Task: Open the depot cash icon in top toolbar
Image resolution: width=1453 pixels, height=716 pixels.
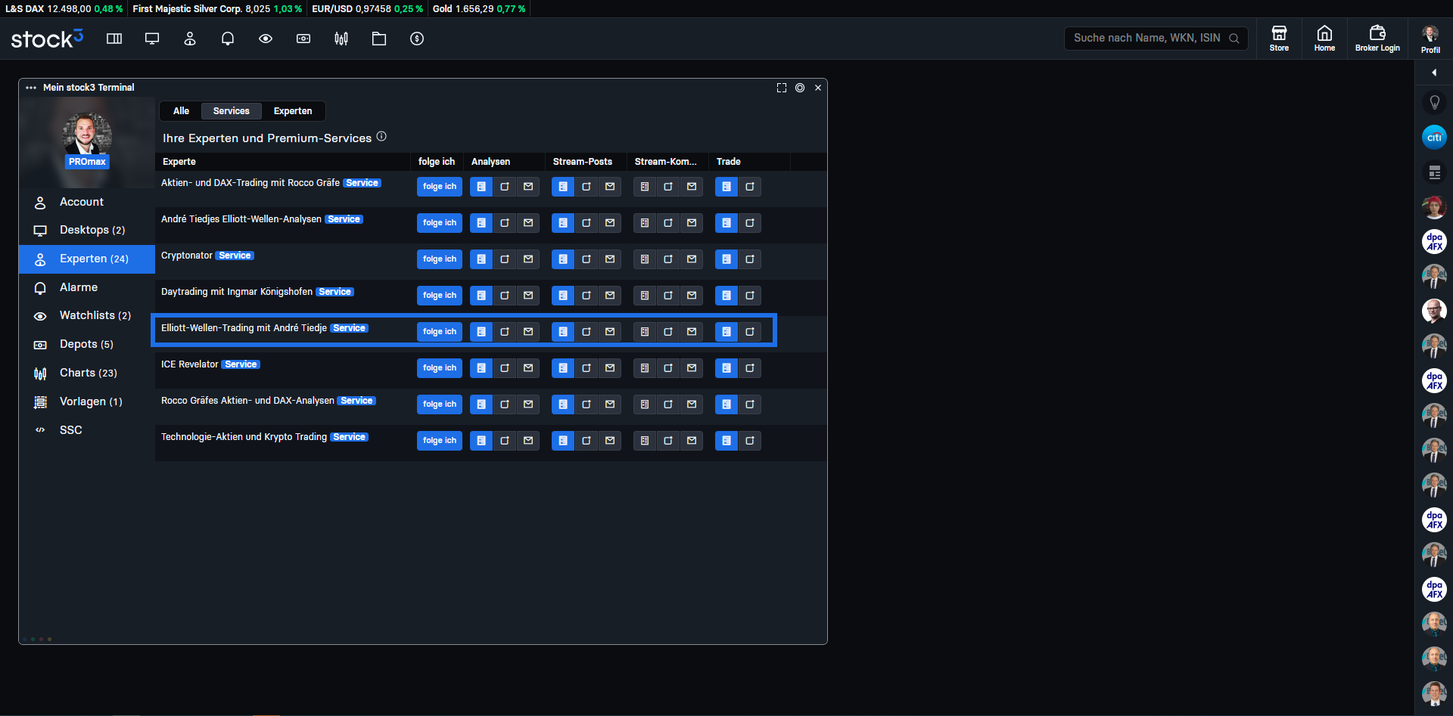Action: pos(303,39)
